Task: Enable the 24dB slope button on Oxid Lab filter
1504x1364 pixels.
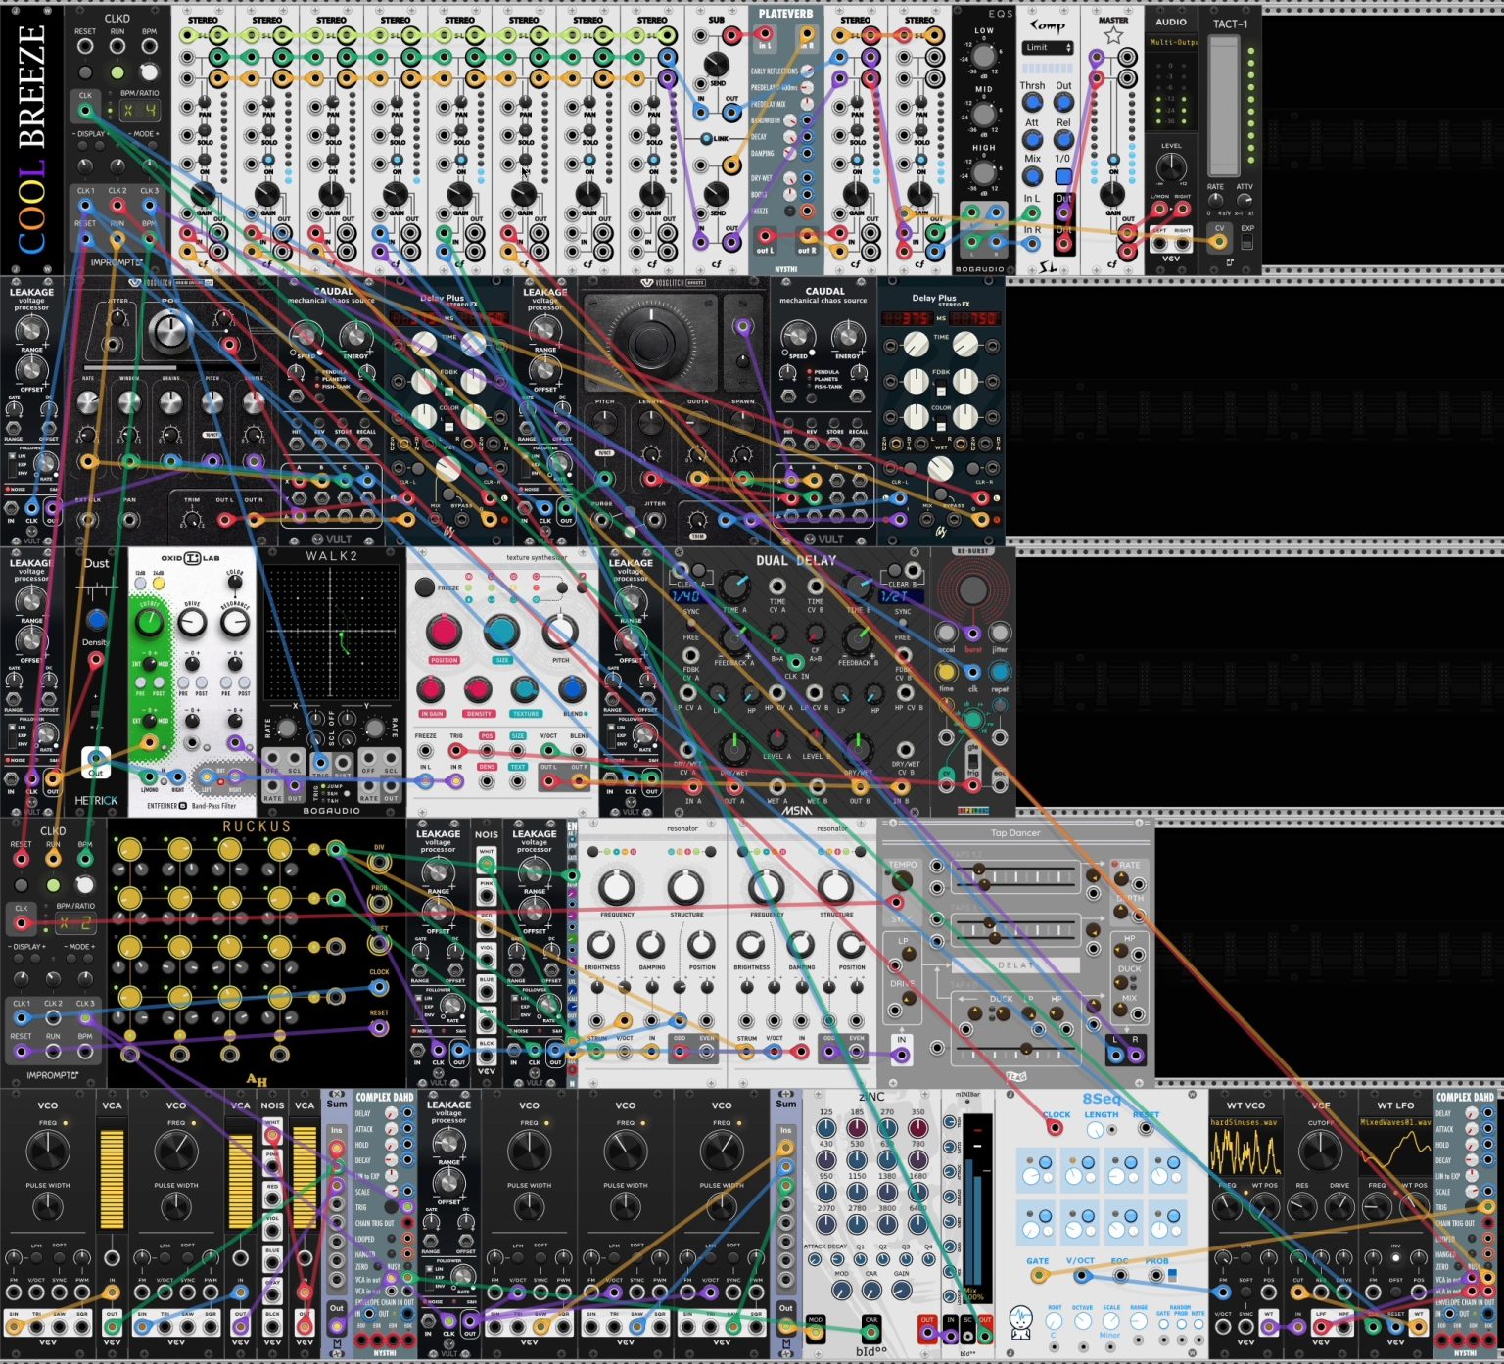Action: (159, 584)
